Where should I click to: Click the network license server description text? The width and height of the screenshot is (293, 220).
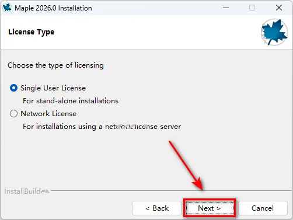coord(102,127)
